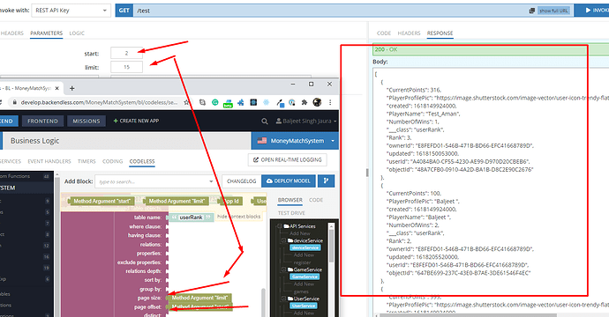
Task: Bookmark page with the star icon
Action: click(186, 102)
